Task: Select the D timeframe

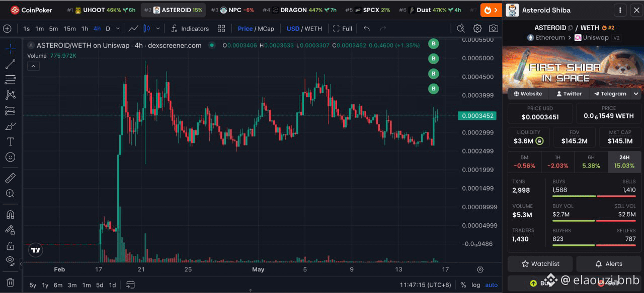Action: tap(108, 29)
